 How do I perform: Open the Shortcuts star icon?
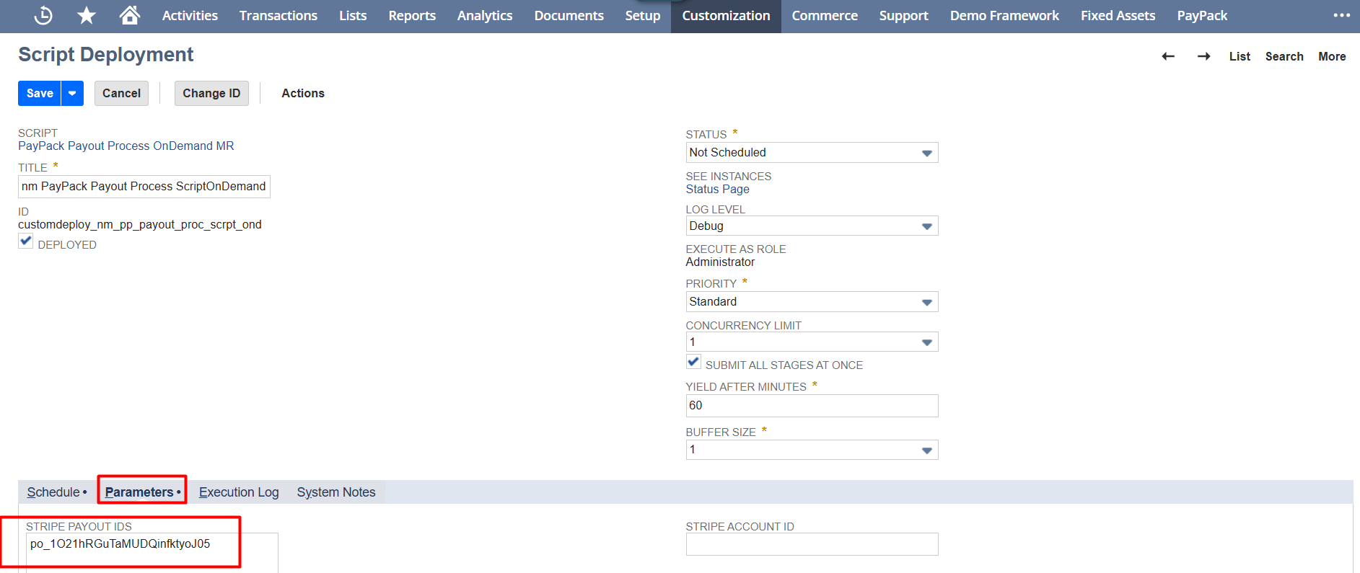point(87,15)
